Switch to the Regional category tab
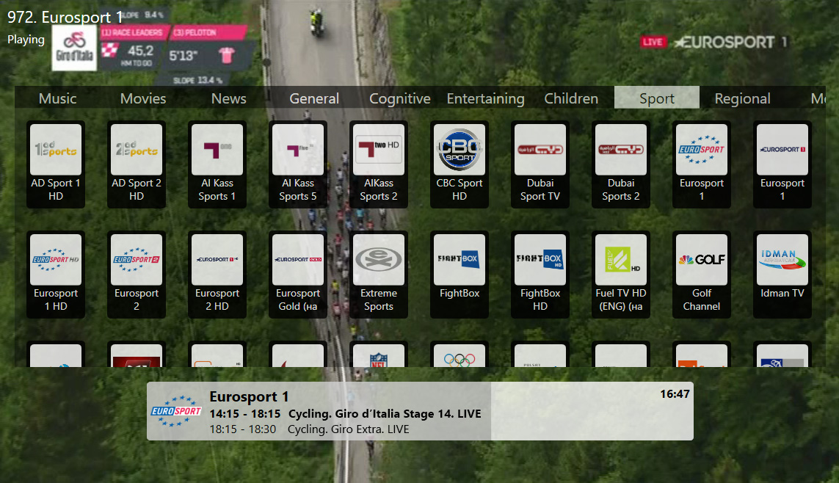 pos(742,98)
